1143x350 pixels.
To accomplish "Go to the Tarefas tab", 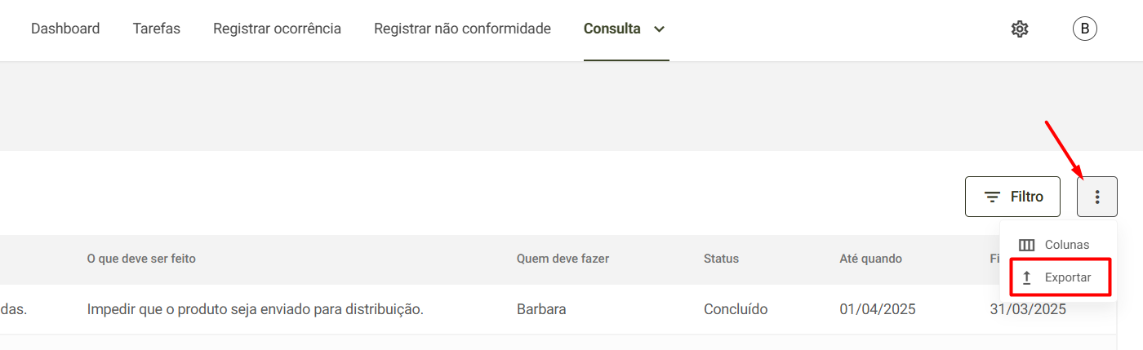I will click(x=157, y=29).
